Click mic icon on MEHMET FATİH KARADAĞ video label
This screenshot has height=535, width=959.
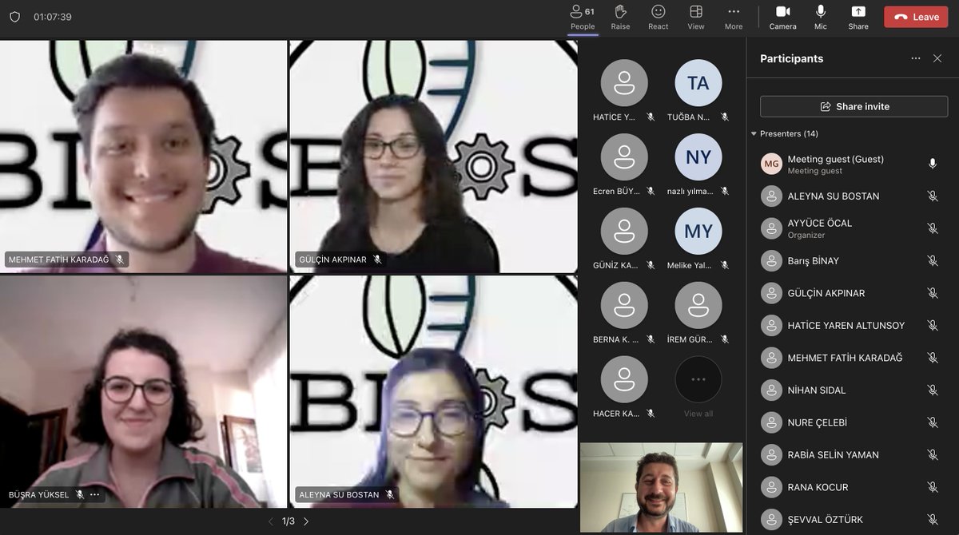tap(120, 260)
